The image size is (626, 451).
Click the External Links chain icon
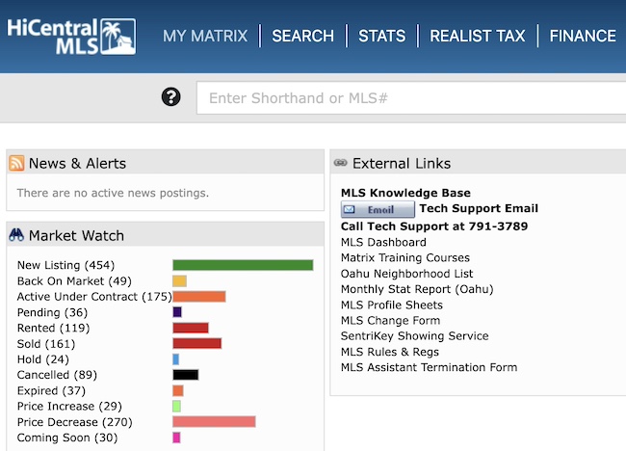[x=341, y=163]
